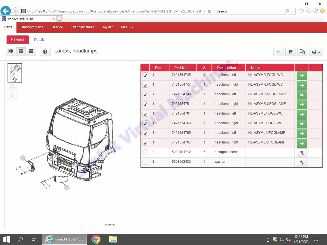Open green arrow for part 7421554751
This screenshot has height=245, width=327.
[x=301, y=105]
